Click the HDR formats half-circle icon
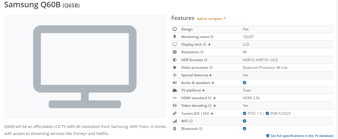The image size is (338, 139). click(x=175, y=60)
